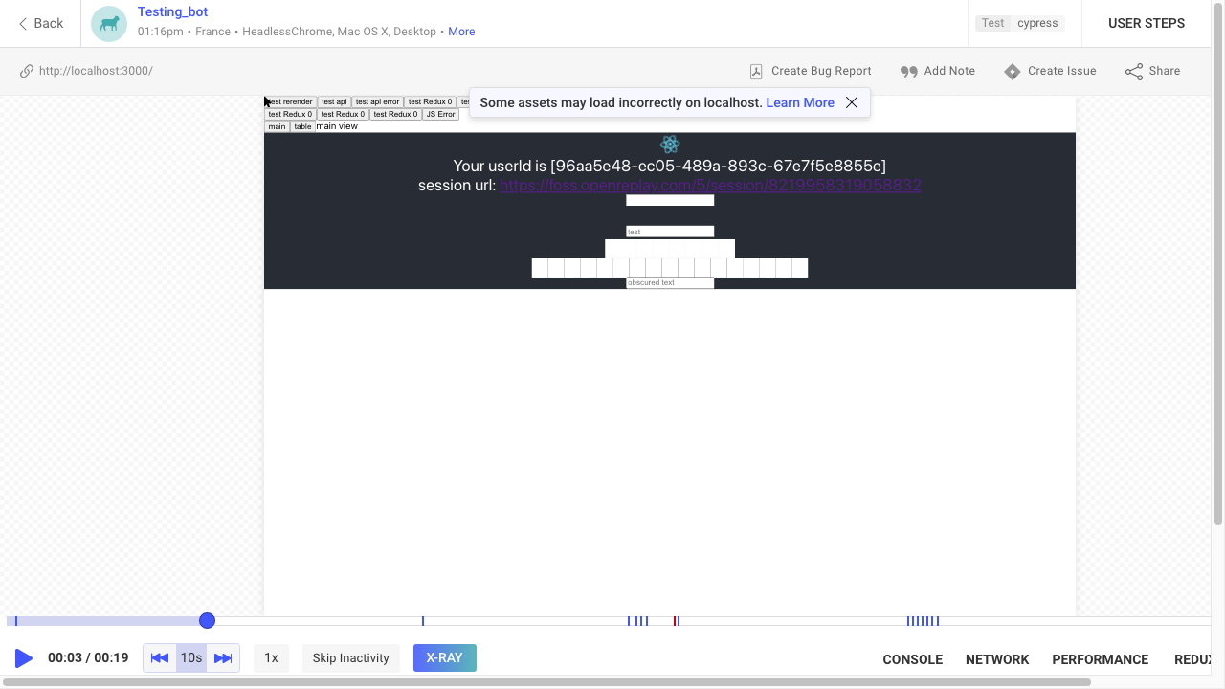The height and width of the screenshot is (689, 1225).
Task: Close the localhost assets warning
Action: (x=852, y=102)
